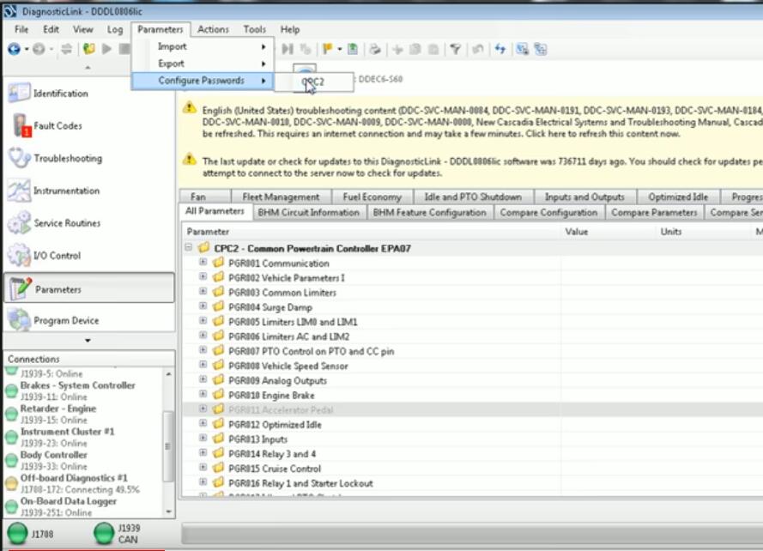Click the Body Controller green status icon
This screenshot has width=763, height=551.
10,460
